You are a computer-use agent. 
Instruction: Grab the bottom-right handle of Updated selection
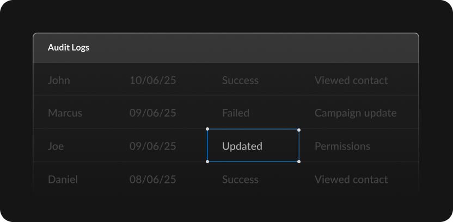click(x=299, y=162)
